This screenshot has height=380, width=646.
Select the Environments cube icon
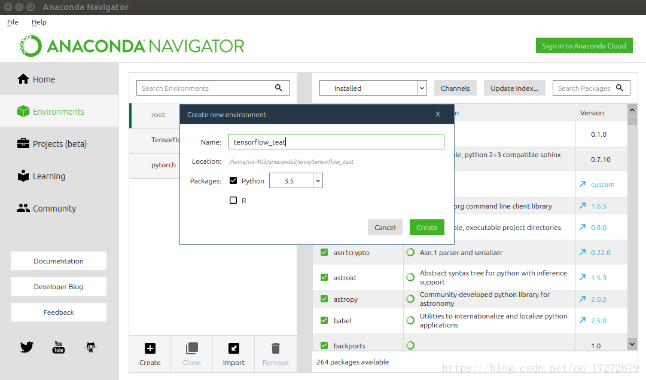click(23, 111)
